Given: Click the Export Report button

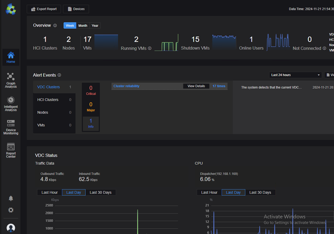Looking at the screenshot, I should coord(44,9).
